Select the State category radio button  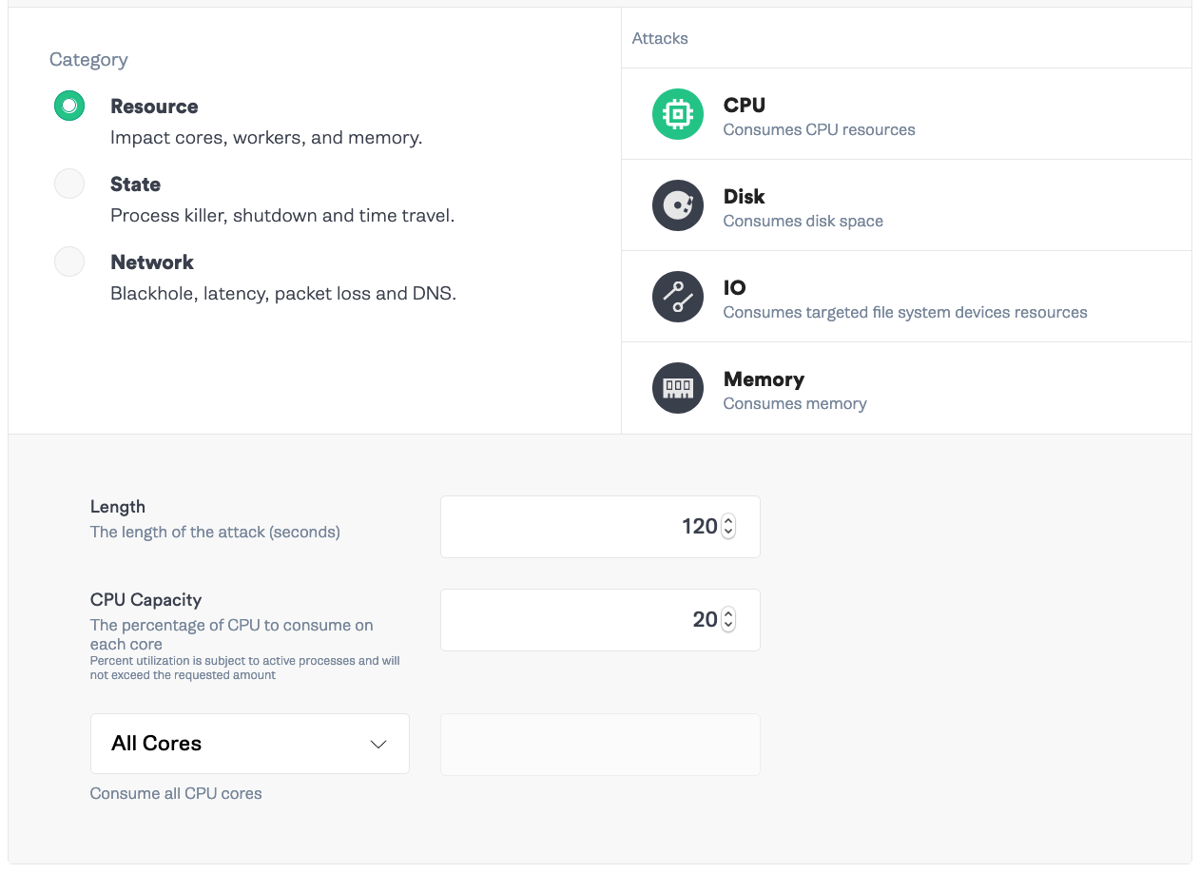click(x=68, y=184)
